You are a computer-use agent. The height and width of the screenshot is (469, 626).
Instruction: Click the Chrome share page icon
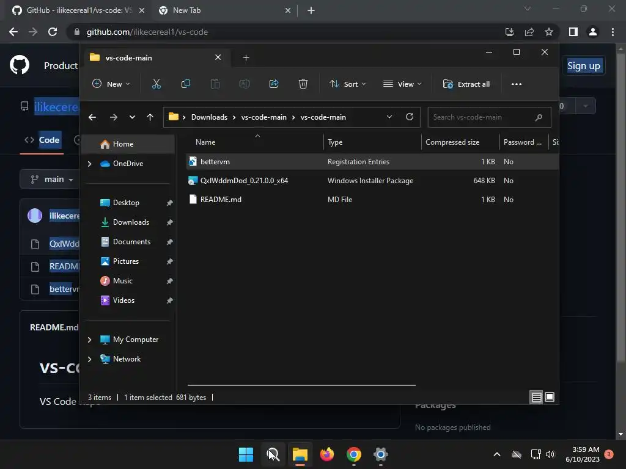coord(529,32)
